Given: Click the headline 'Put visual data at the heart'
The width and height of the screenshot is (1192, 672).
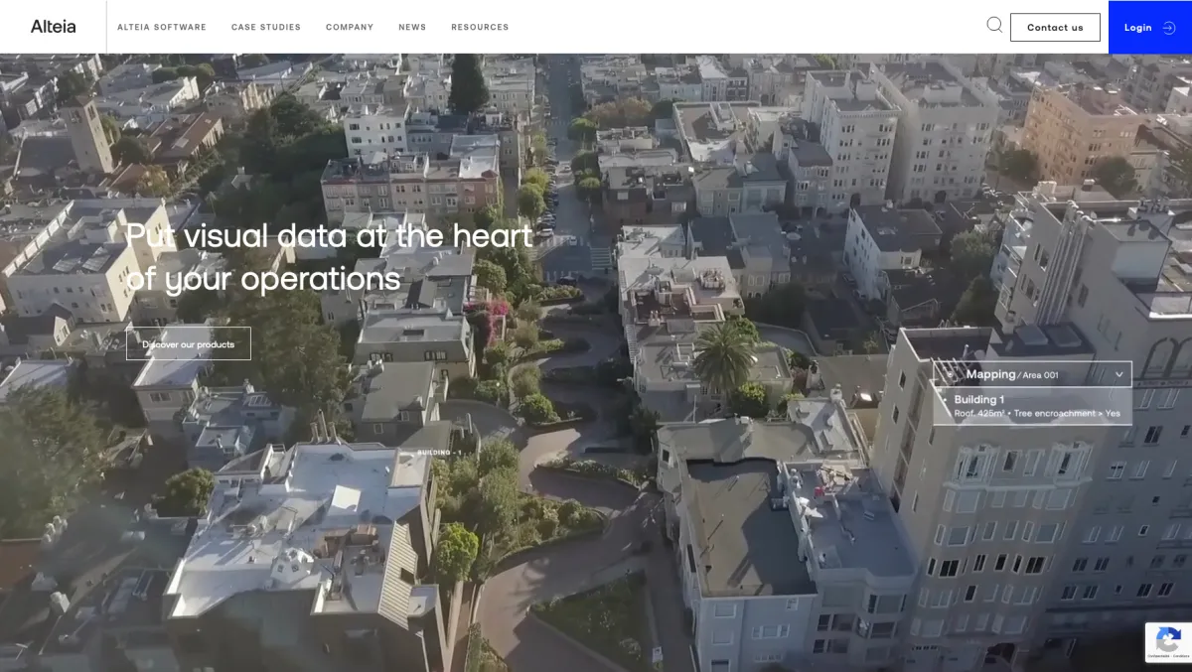Looking at the screenshot, I should 330,236.
